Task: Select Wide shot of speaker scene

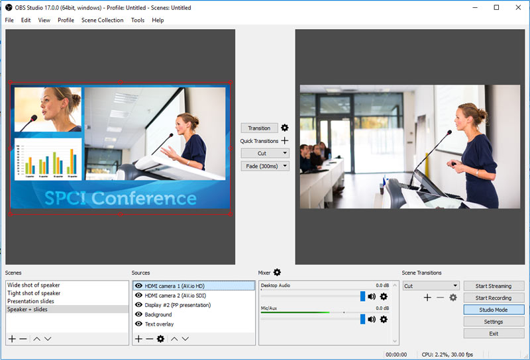Action: [x=67, y=285]
